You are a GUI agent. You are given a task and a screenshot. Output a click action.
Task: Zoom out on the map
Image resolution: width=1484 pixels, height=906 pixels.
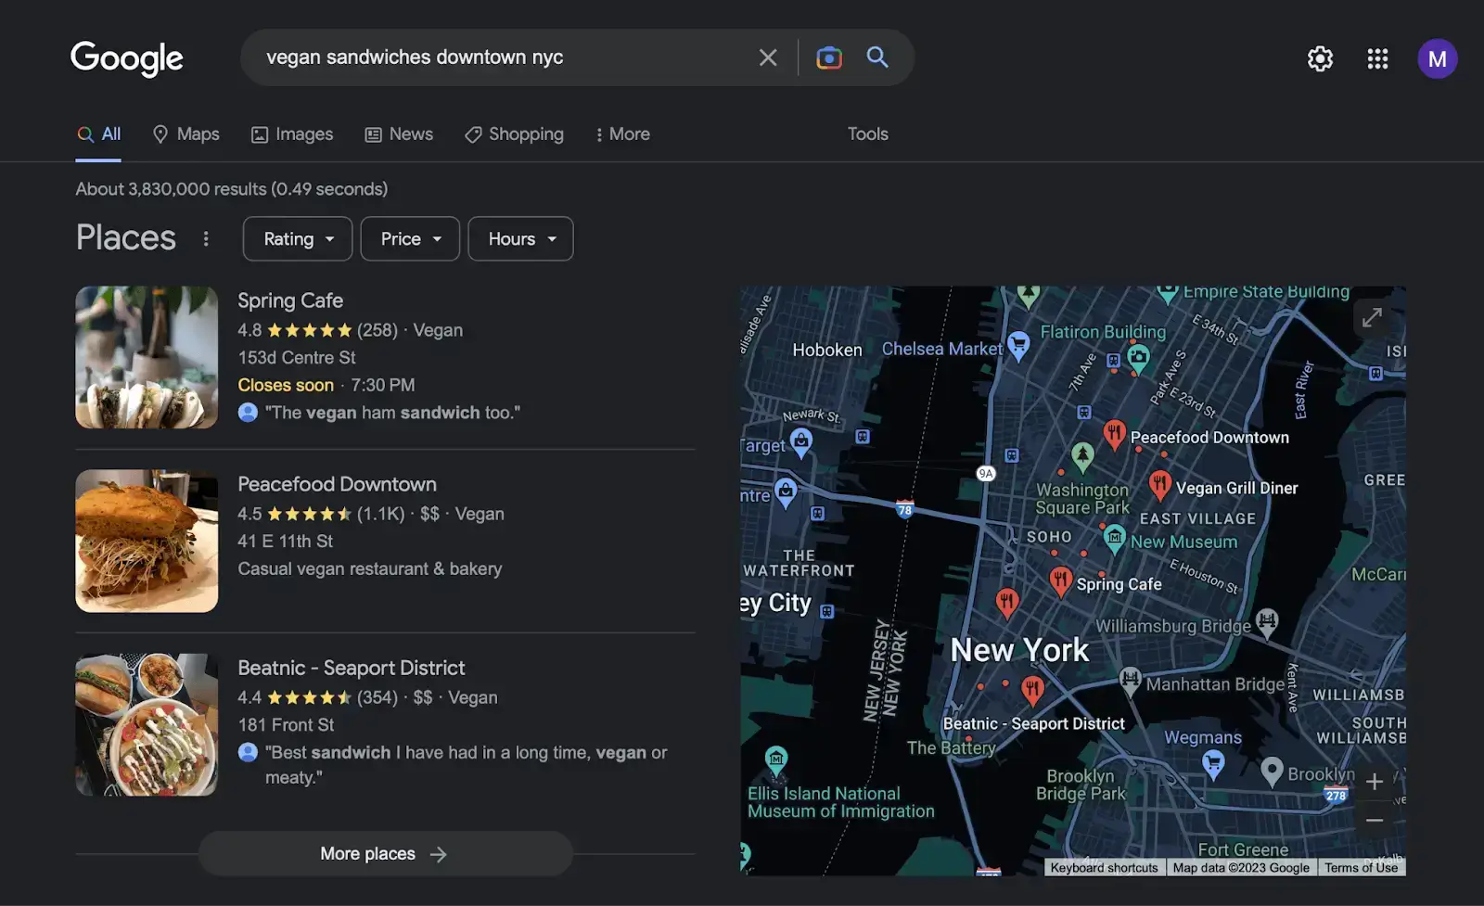coord(1374,821)
